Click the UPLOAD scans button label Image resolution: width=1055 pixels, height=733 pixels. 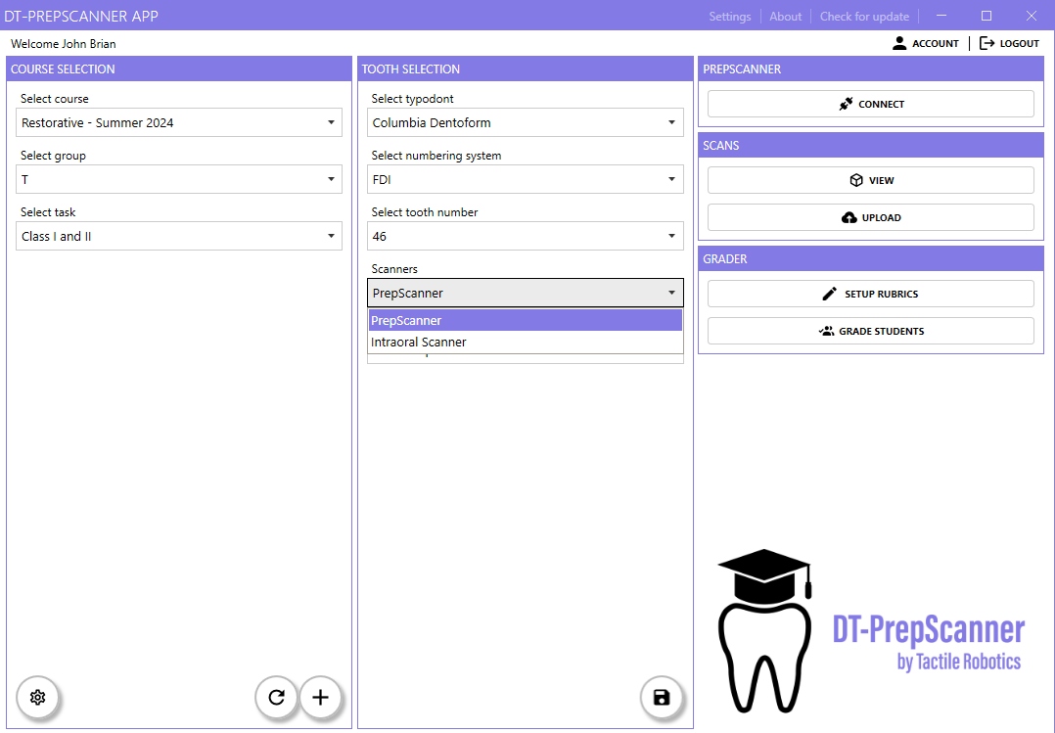[x=882, y=218]
